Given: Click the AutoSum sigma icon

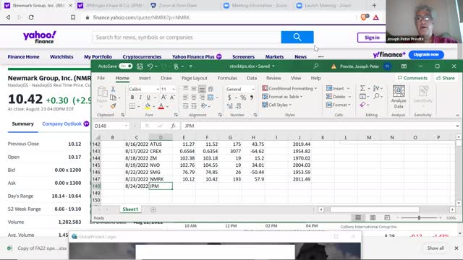Looking at the screenshot, I should click(362, 88).
